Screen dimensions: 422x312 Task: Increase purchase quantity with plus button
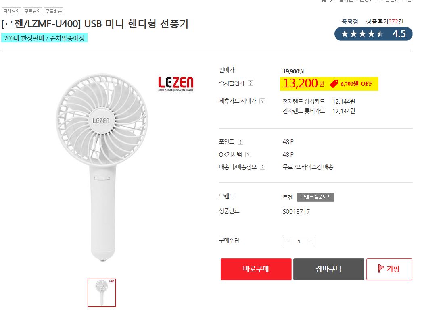coord(311,241)
